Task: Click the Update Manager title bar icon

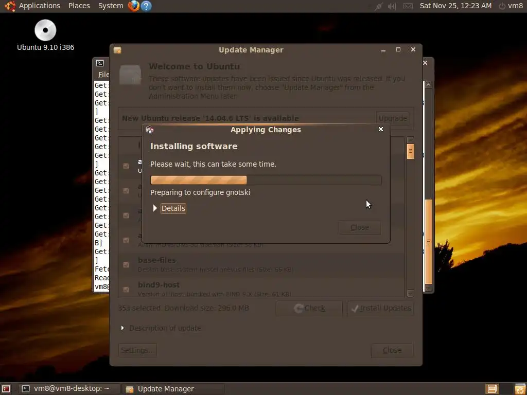Action: pyautogui.click(x=117, y=50)
